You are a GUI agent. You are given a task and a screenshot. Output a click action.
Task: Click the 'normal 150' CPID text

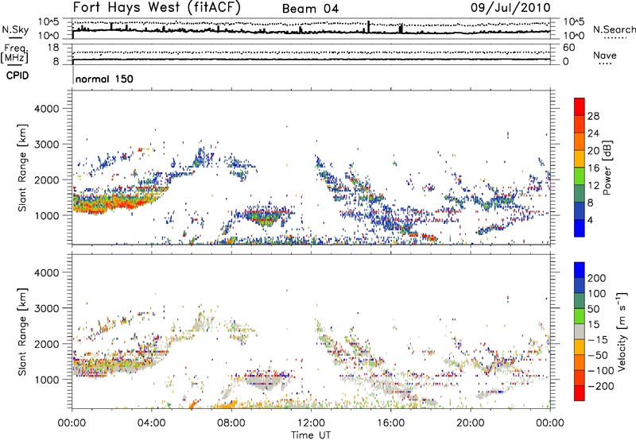104,79
